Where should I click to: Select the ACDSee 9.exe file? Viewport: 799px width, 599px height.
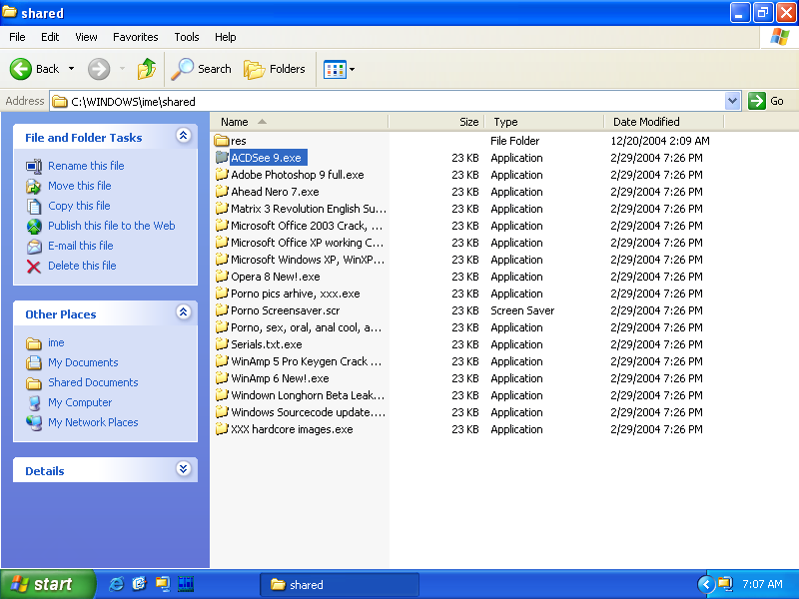click(x=266, y=158)
